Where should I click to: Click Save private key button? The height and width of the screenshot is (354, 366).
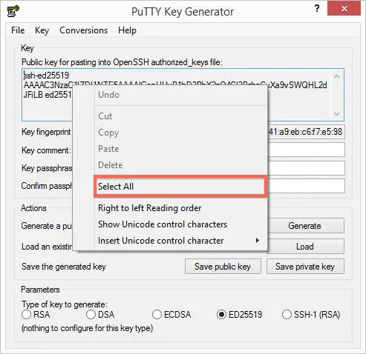tap(305, 267)
